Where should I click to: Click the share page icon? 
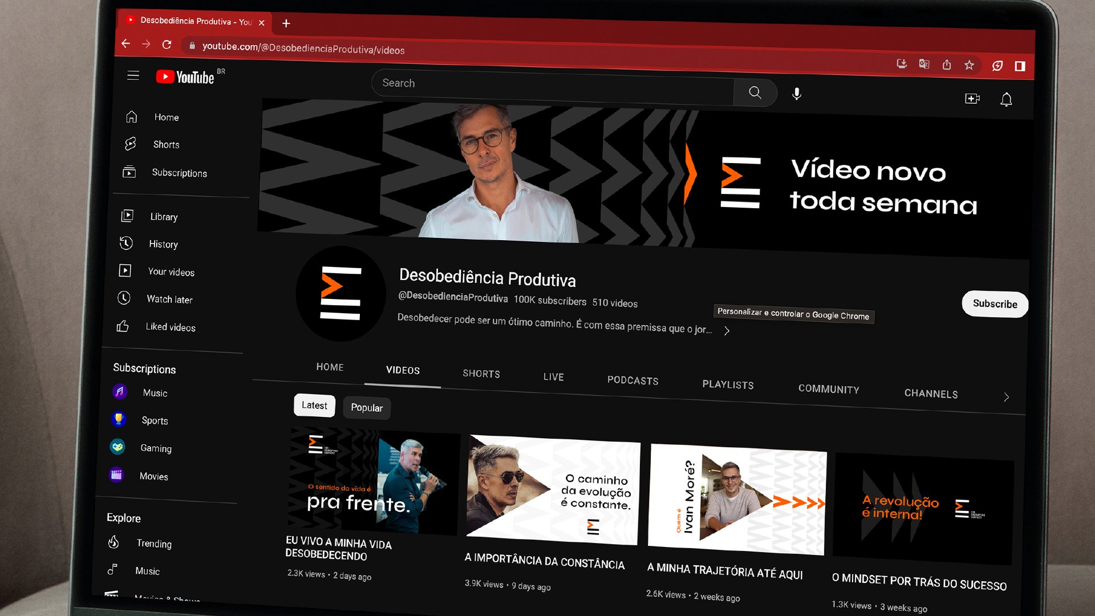point(947,64)
